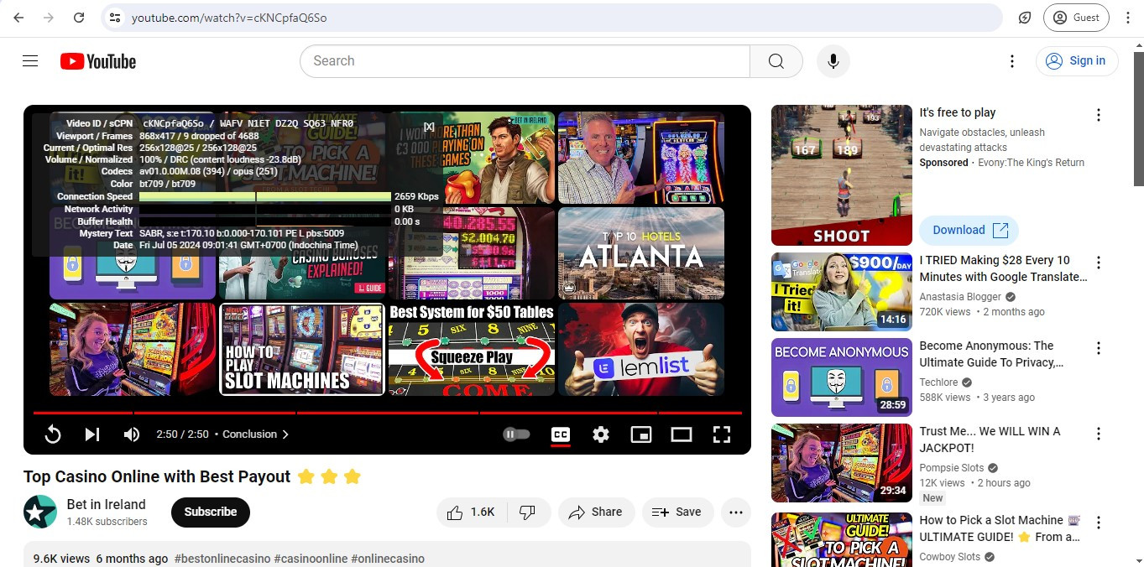Screen dimensions: 1144x567
Task: Open options for Trust Me jackpot video
Action: coord(1098,434)
